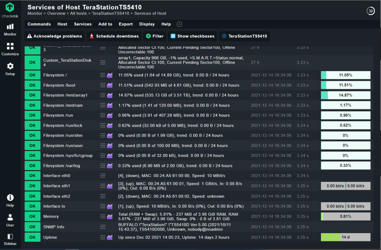The height and width of the screenshot is (250, 381).
Task: Open the Help menu in menu bar
Action: point(166,24)
